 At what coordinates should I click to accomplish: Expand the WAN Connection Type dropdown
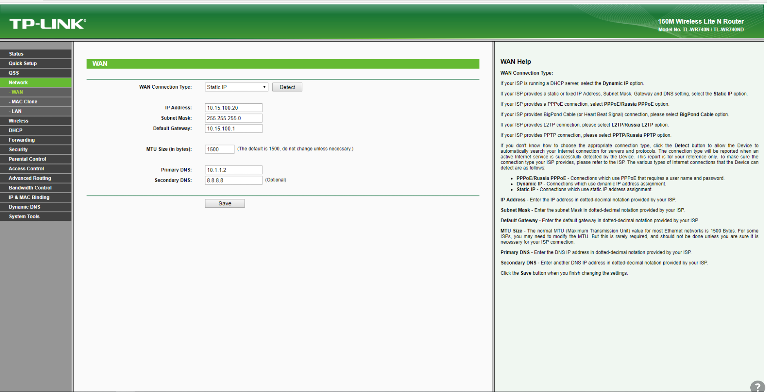pos(236,87)
